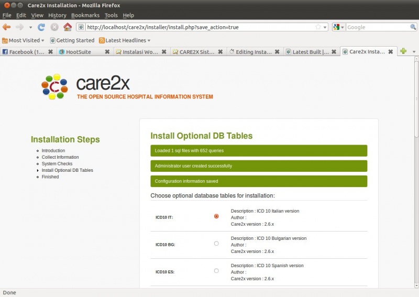Expand the Most Visited bookmarks dropdown
The width and height of the screenshot is (419, 297).
coord(24,40)
